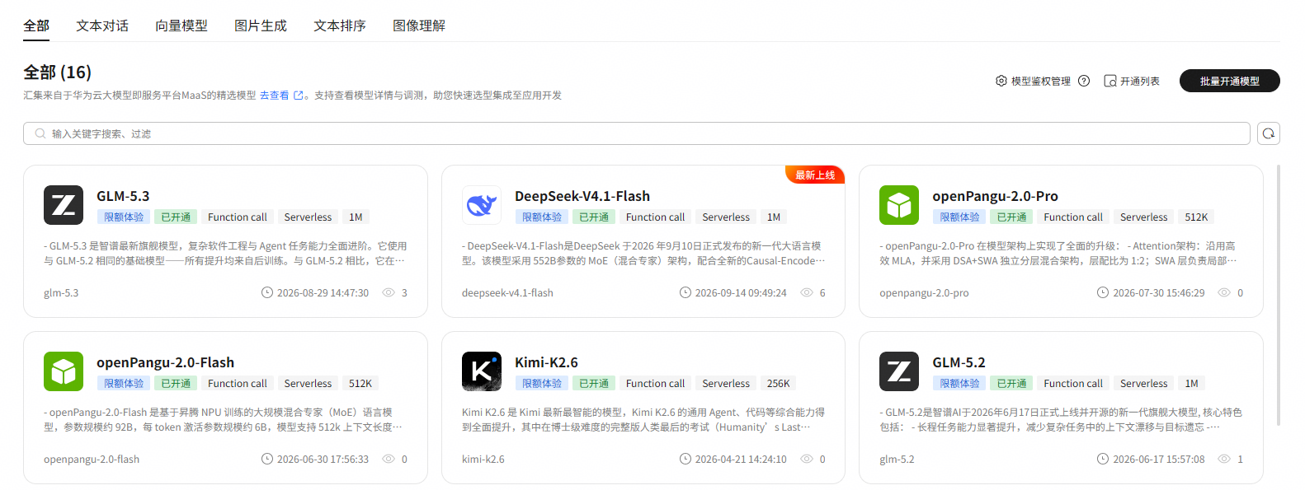The width and height of the screenshot is (1305, 490).
Task: Open the Kimi-K2.6 model title
Action: (x=546, y=362)
